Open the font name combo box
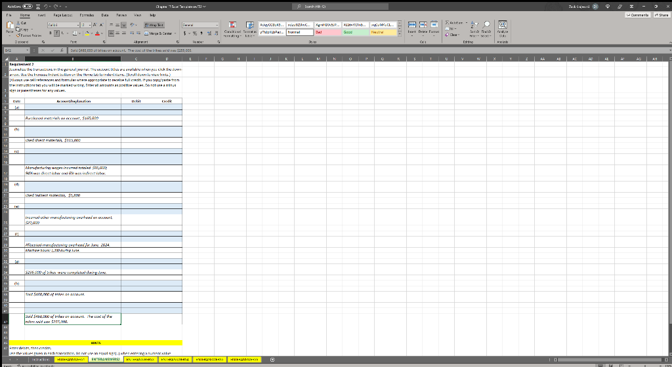Screen dimensions: 672x367 tap(64, 26)
